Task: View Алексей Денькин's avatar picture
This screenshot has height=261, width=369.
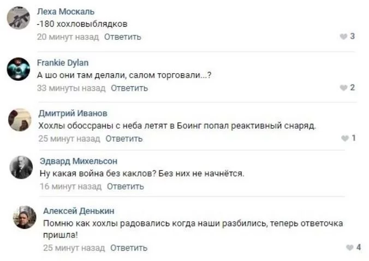Action: [x=25, y=217]
